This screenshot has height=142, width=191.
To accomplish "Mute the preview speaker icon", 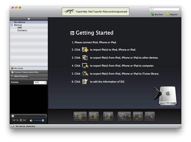I will coord(31,121).
